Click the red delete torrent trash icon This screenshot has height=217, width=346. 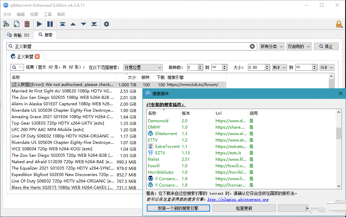pos(27,24)
